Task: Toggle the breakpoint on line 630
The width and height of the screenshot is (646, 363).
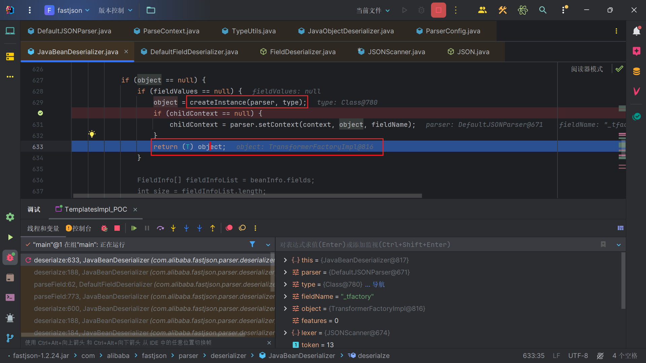Action: click(x=40, y=113)
